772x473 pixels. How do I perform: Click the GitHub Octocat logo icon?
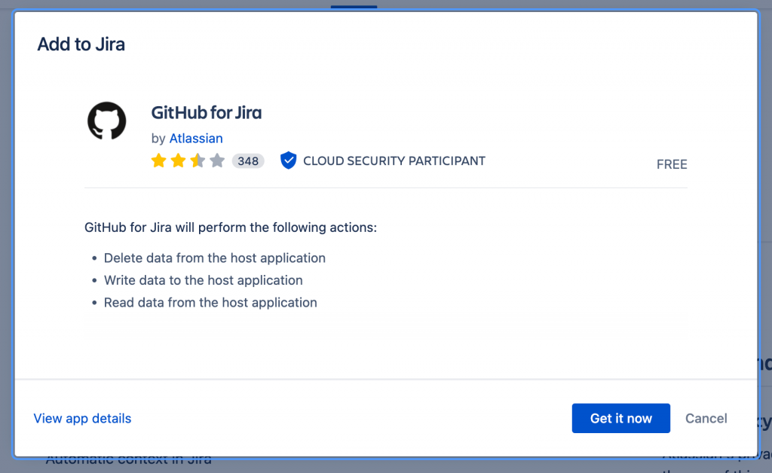pos(107,121)
